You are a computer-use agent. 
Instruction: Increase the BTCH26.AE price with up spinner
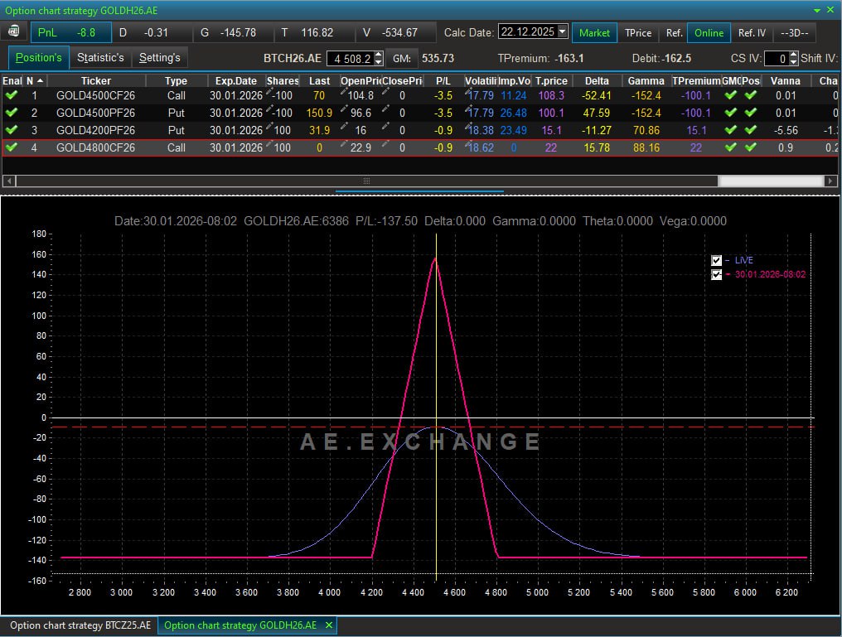(x=379, y=55)
